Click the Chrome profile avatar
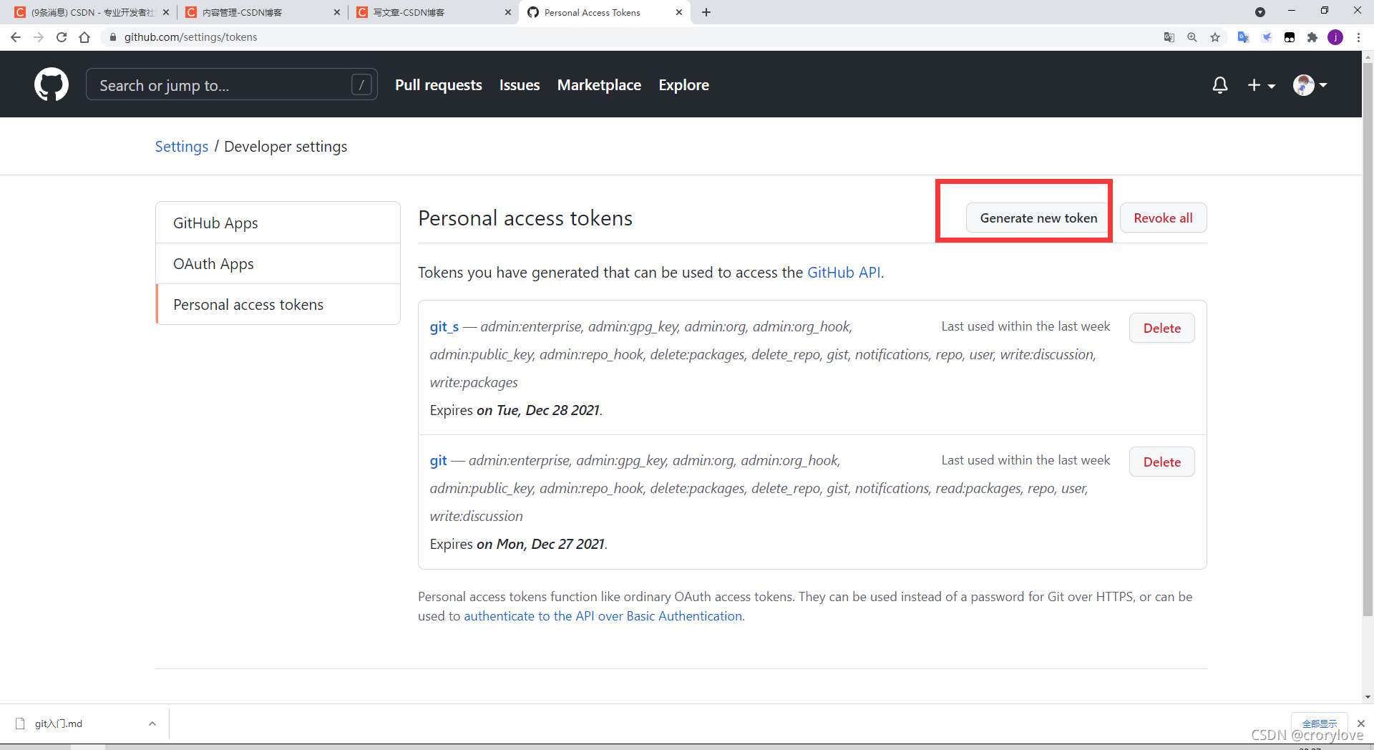This screenshot has height=750, width=1374. [1335, 37]
